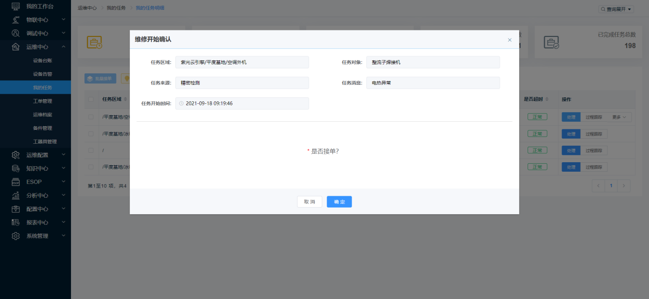Viewport: 649px width, 299px height.
Task: Click the 任务开始时间 date field
Action: 242,103
